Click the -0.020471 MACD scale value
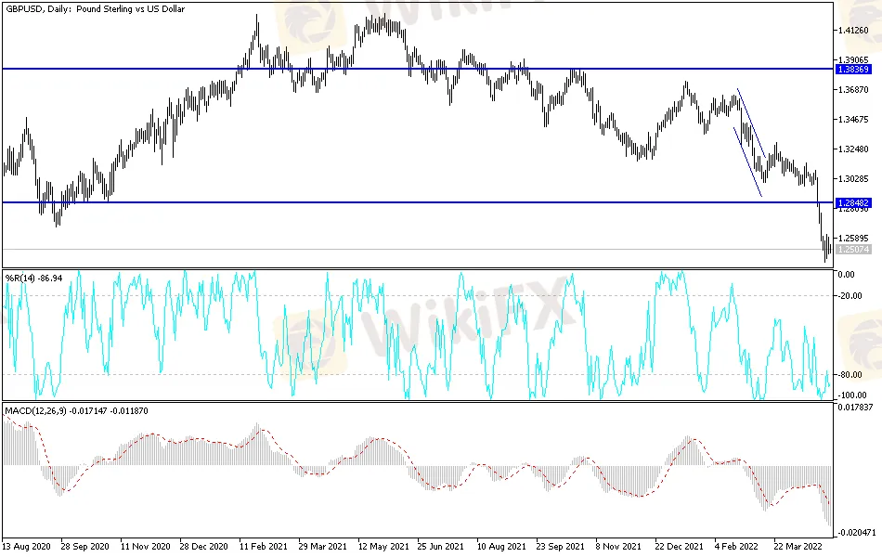 click(x=855, y=534)
